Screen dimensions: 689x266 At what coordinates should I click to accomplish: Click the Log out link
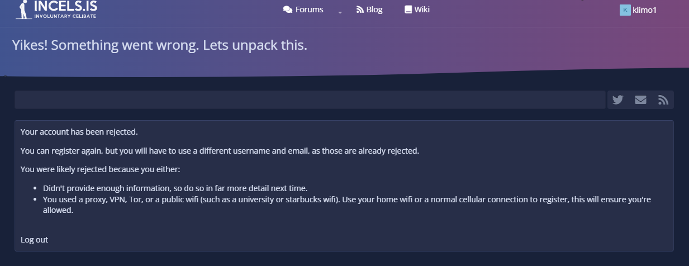(34, 240)
